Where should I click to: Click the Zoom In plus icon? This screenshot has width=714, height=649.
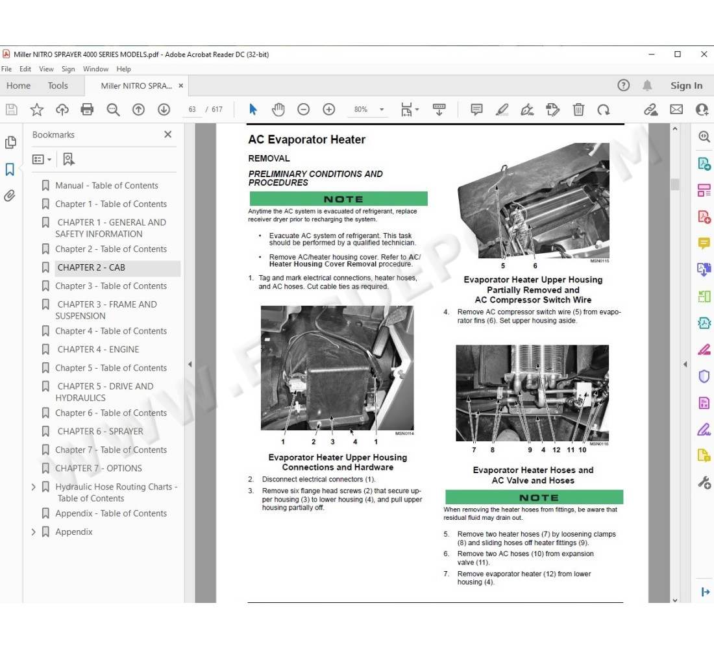tap(329, 110)
